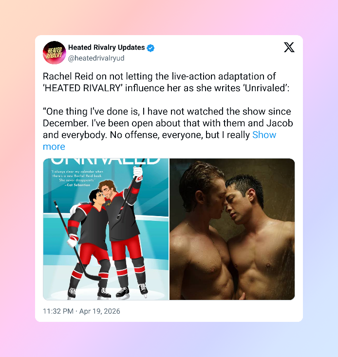Click the blue verified checkmark badge
338x357 pixels.
[x=150, y=48]
